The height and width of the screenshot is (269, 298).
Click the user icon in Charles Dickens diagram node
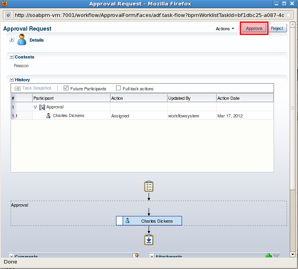127,221
